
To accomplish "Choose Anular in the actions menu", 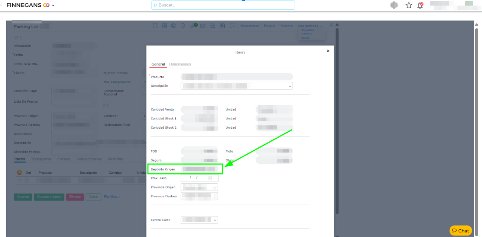I will coord(305,38).
